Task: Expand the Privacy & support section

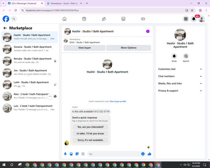Action: 180,91
